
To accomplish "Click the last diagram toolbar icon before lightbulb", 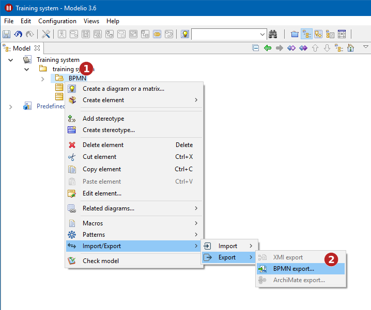I will (169, 34).
